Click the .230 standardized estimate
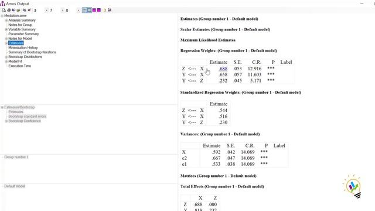The width and height of the screenshot is (375, 211). [223, 122]
